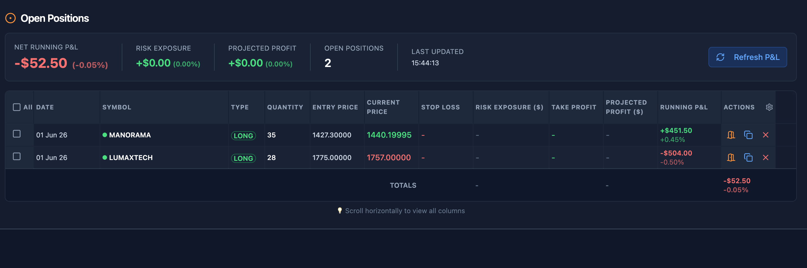Click the refresh arrows icon in Refresh P&L
Screen dimensions: 807x268
point(720,57)
